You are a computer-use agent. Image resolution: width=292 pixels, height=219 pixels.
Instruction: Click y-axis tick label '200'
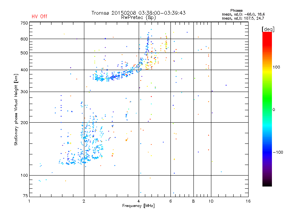pyautogui.click(x=24, y=123)
